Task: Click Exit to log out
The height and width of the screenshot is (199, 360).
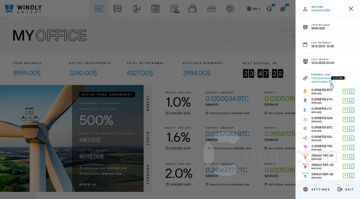Action: [x=345, y=190]
